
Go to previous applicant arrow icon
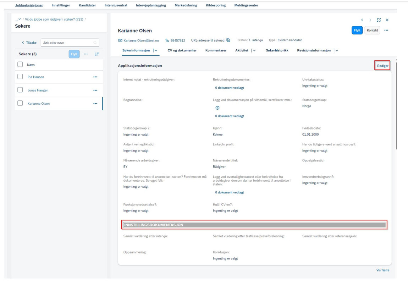coord(362,20)
